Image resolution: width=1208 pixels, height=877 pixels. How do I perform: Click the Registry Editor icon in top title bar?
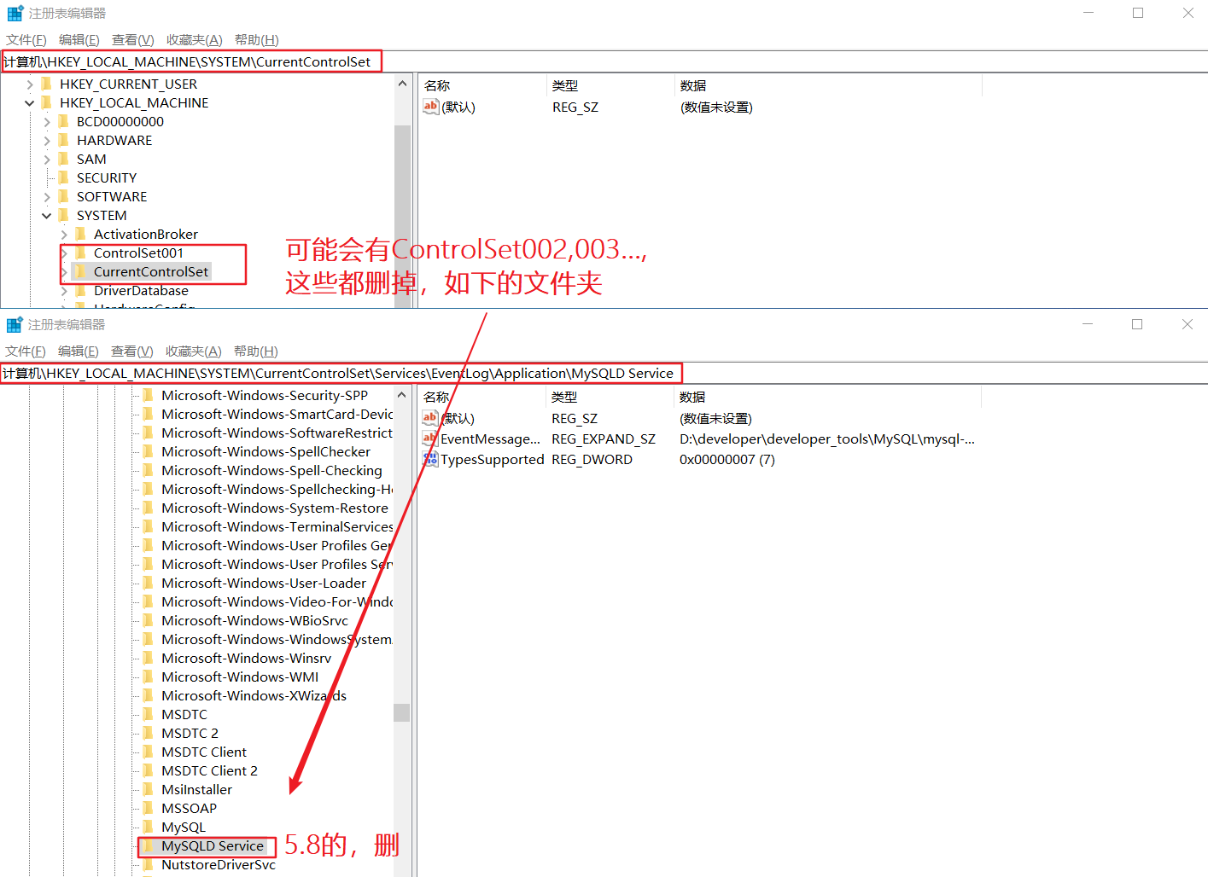pos(15,14)
